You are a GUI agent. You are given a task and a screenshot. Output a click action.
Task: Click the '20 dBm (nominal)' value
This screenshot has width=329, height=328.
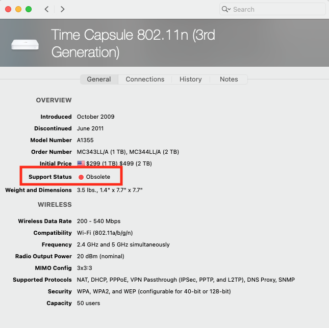(100, 256)
